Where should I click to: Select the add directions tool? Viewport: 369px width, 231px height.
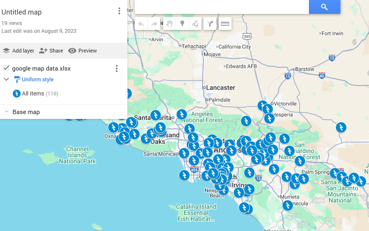click(210, 24)
